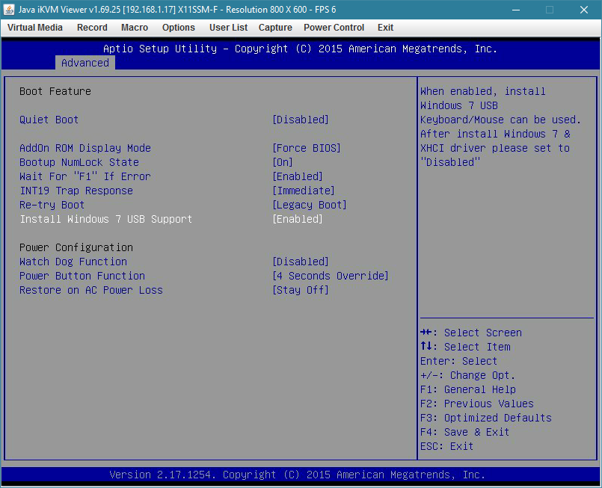Change Watch Dog Function [Disabled] value

[301, 262]
